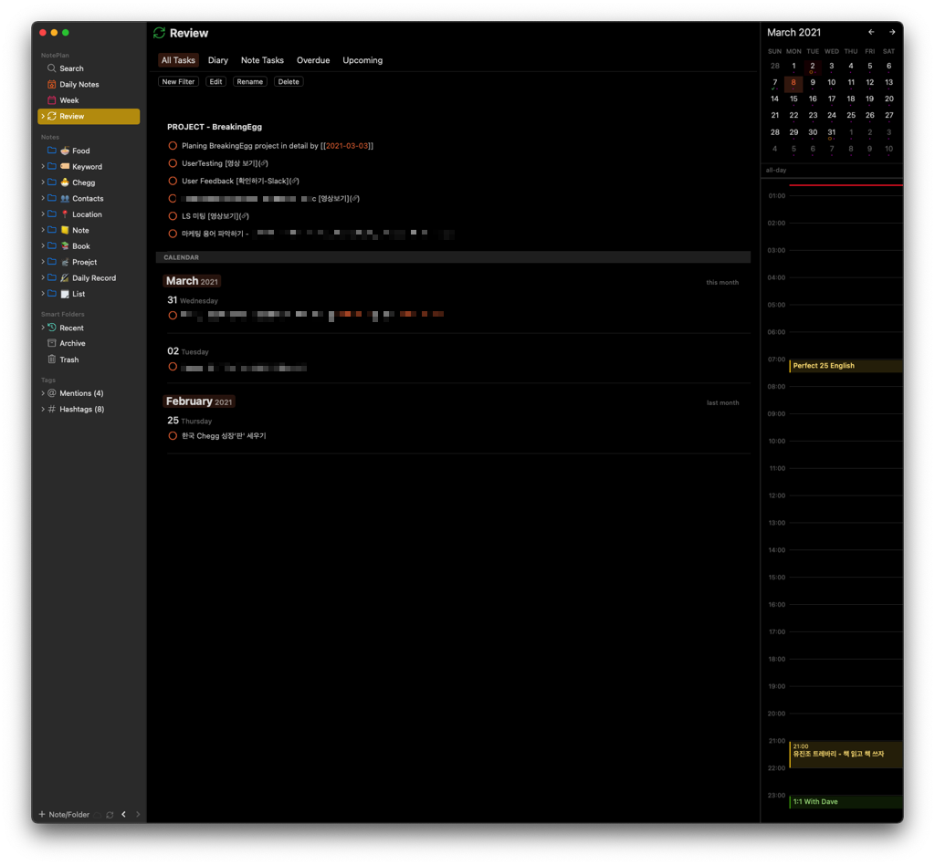Click the sync arrows icon at sidebar bottom
Image resolution: width=935 pixels, height=865 pixels.
click(x=110, y=815)
